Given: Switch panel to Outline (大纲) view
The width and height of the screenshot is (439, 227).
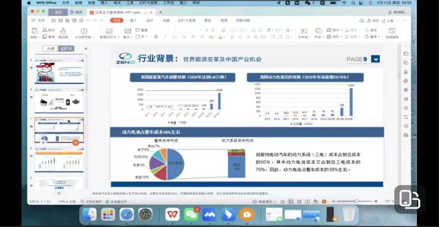Looking at the screenshot, I should tap(50, 48).
